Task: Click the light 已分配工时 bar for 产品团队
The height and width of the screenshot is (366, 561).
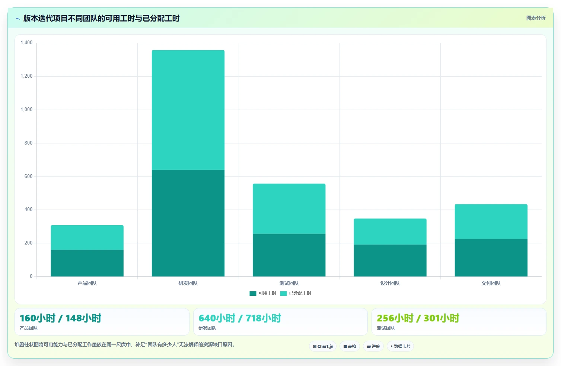Action: coord(87,237)
